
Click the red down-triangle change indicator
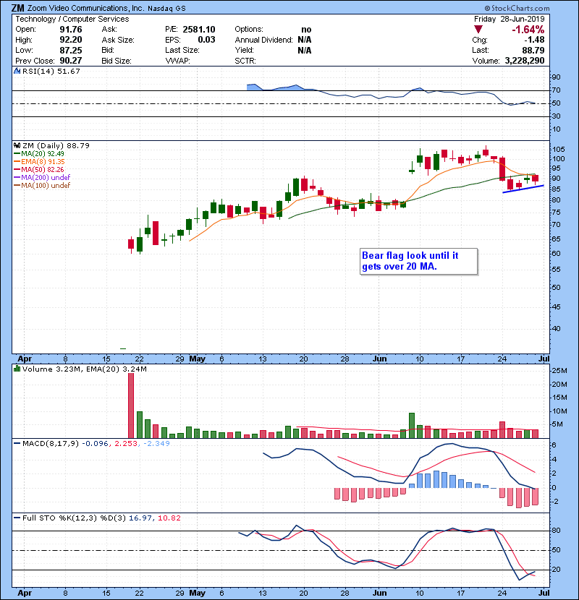(x=478, y=29)
